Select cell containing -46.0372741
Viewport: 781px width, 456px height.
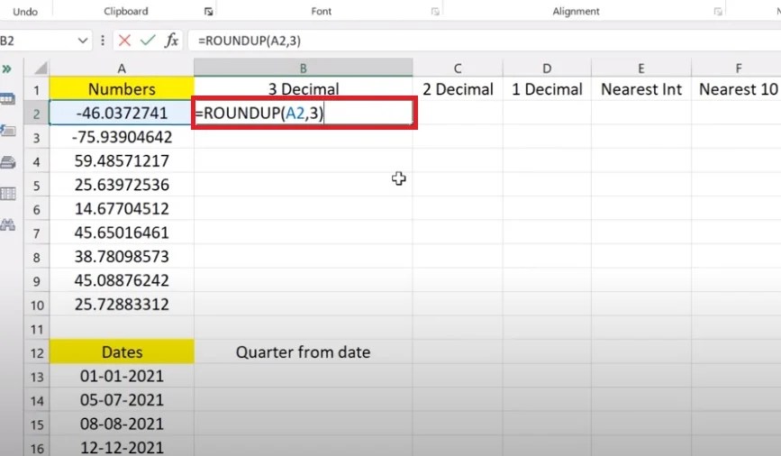click(x=122, y=114)
